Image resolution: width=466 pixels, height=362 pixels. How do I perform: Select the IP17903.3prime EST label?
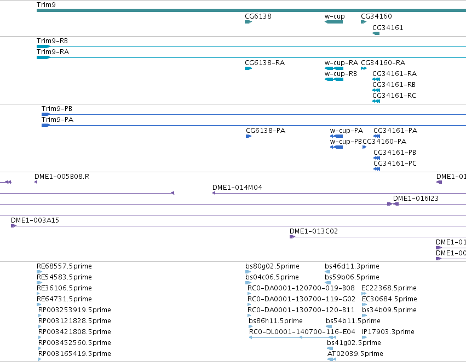coord(388,332)
